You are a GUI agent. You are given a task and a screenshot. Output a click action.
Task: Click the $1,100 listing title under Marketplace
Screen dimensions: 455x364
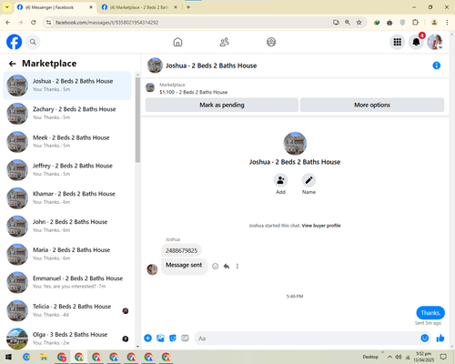pyautogui.click(x=193, y=92)
